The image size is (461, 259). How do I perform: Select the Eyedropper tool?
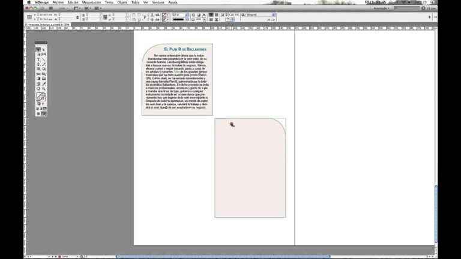(44, 84)
